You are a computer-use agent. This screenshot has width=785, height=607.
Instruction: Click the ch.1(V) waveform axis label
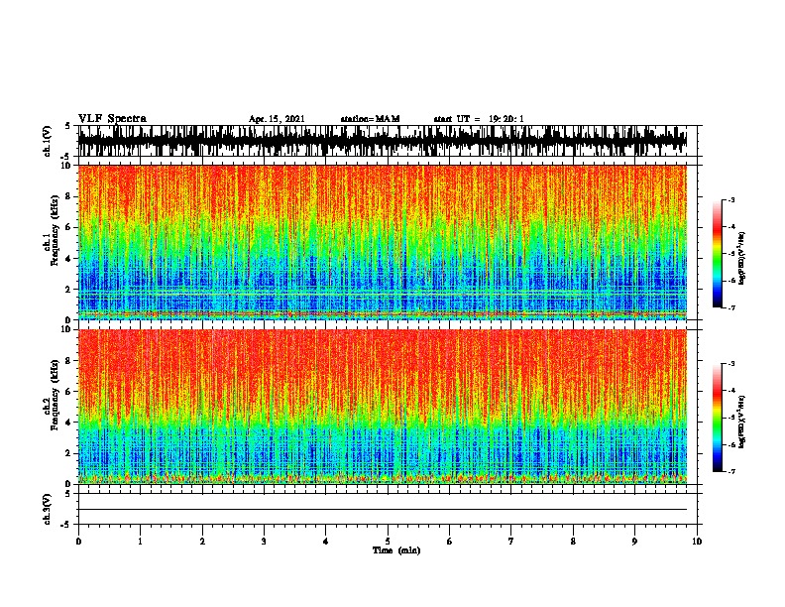48,141
